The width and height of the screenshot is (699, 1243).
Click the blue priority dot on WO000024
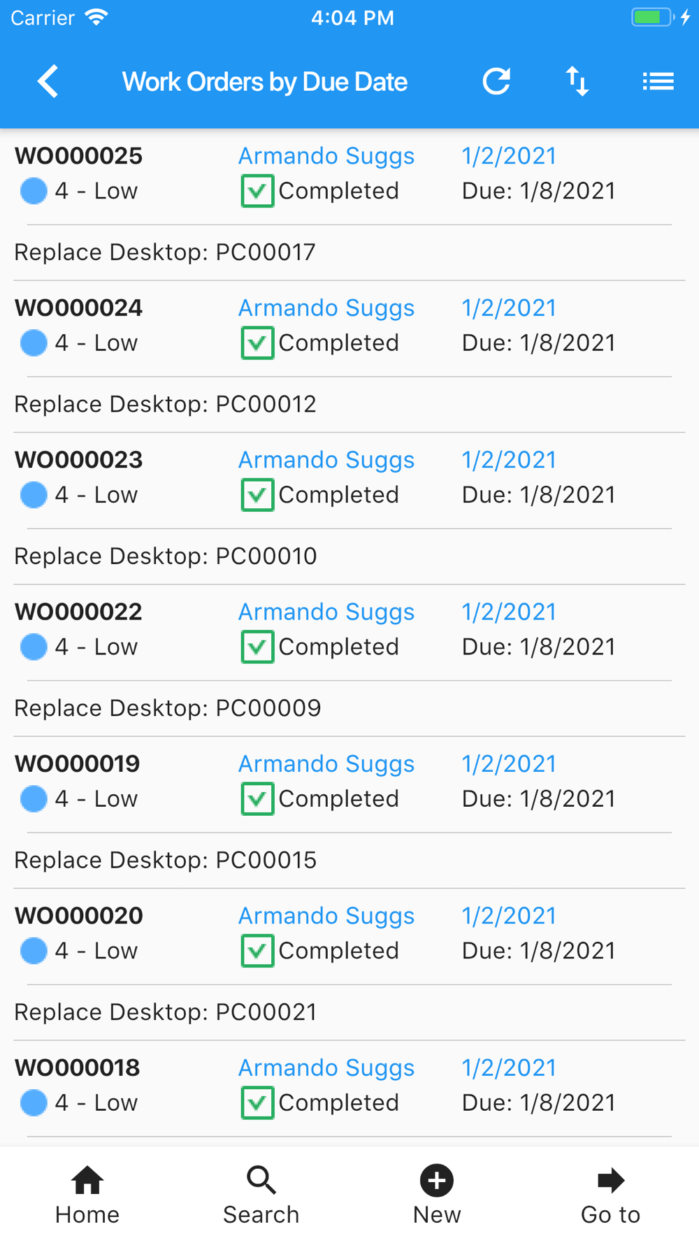[34, 343]
